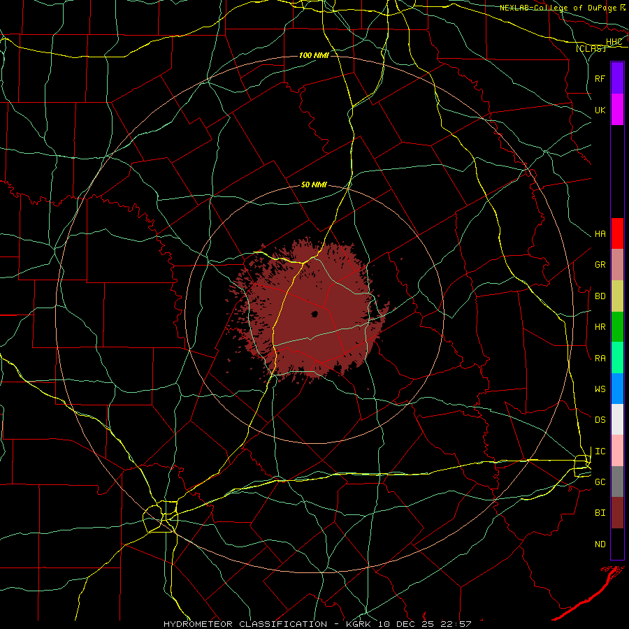Click the HR green legend swatch

[617, 327]
